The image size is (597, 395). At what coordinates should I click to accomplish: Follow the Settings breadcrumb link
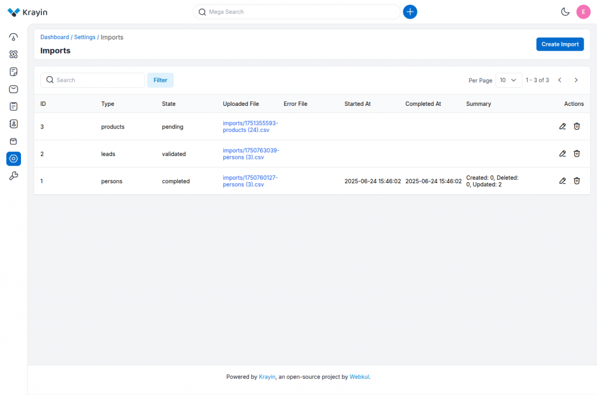pos(85,37)
